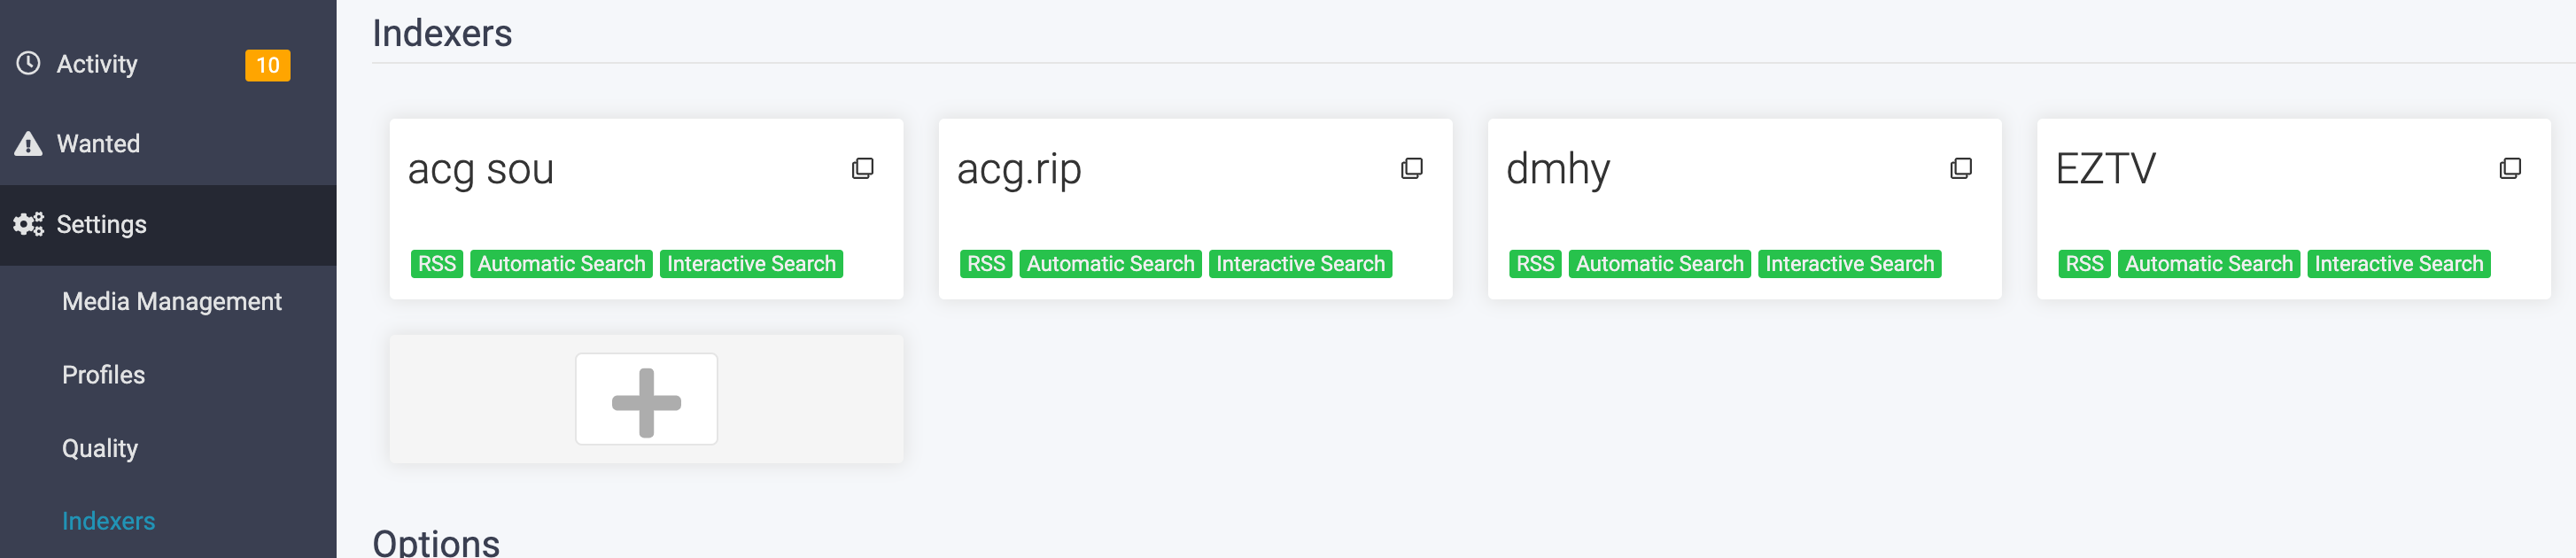Click the Wanted warning triangle icon
2576x558 pixels.
28,144
